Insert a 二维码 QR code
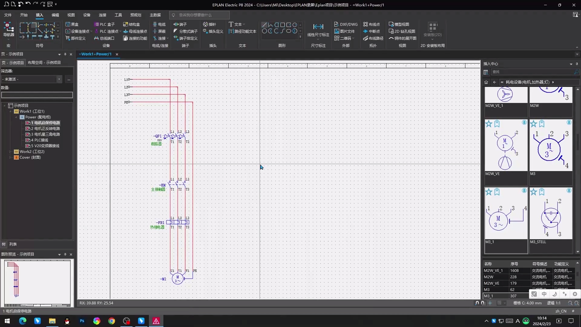The height and width of the screenshot is (327, 581). pos(343,38)
